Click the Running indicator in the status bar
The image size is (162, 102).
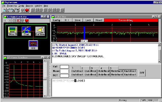(129, 100)
